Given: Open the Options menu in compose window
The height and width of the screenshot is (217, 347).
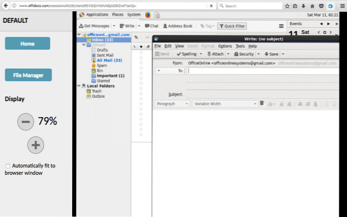Looking at the screenshot, I should (225, 46).
